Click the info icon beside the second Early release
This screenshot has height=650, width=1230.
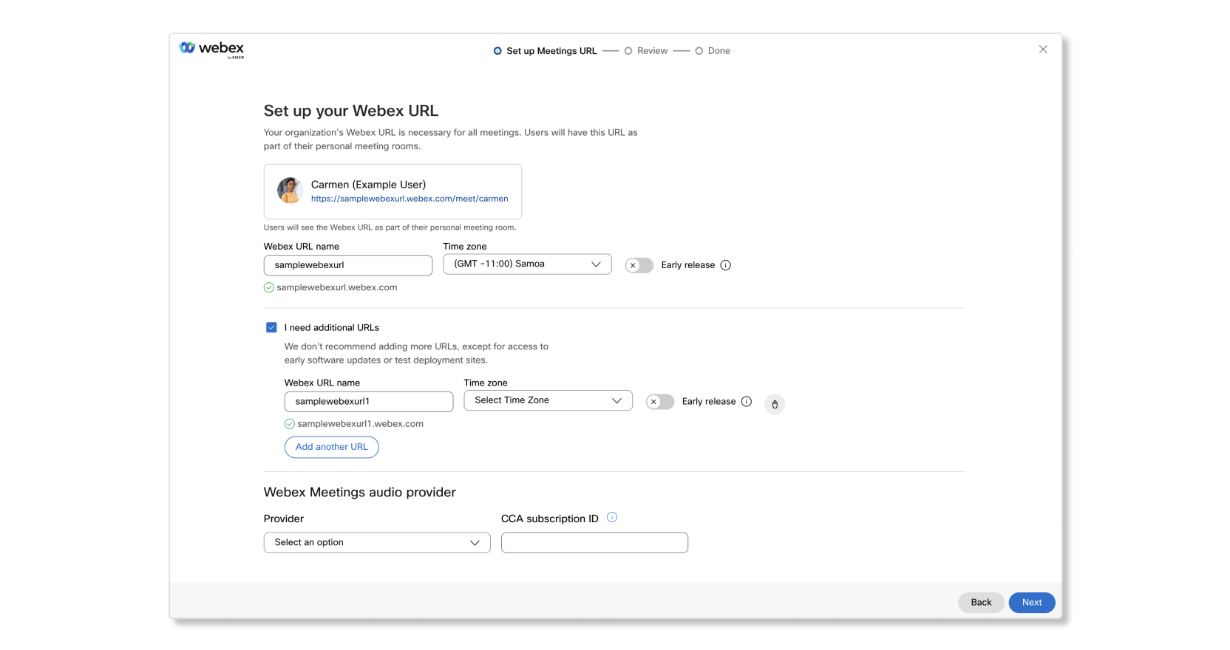point(747,402)
